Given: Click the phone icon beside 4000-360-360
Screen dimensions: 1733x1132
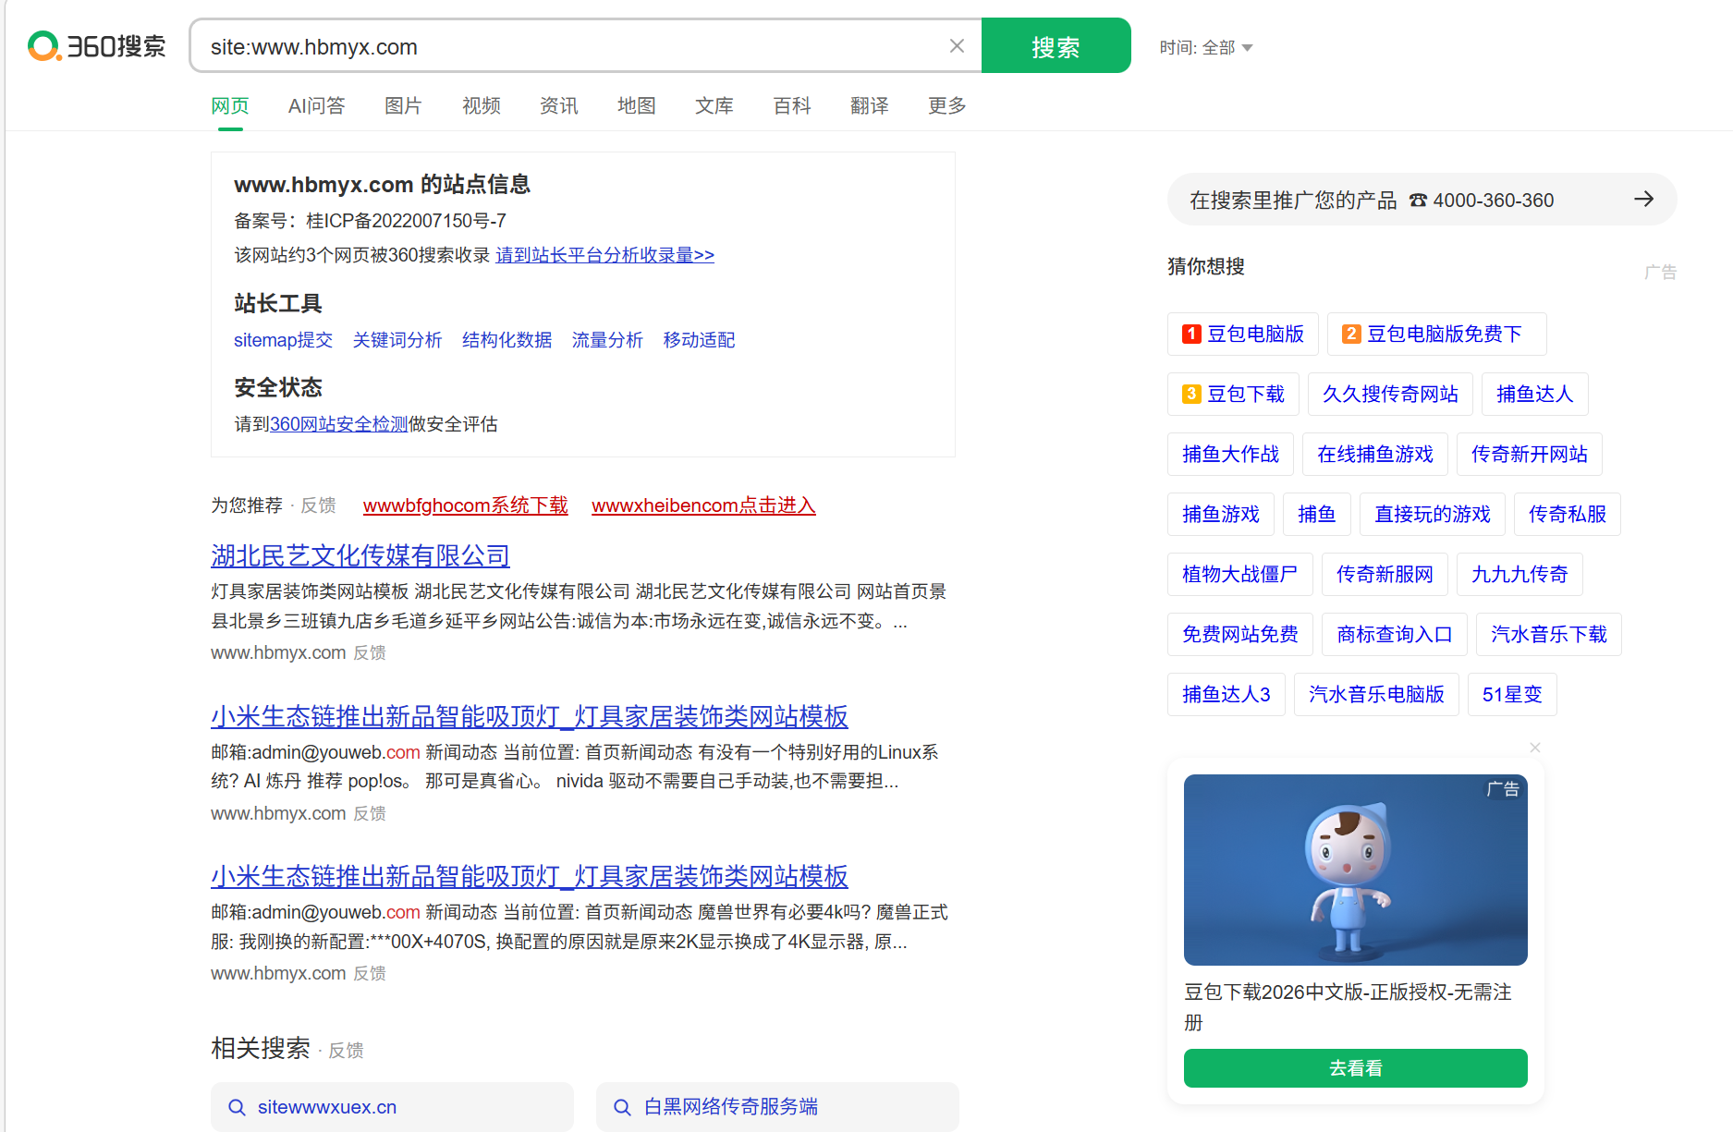Looking at the screenshot, I should pyautogui.click(x=1418, y=201).
